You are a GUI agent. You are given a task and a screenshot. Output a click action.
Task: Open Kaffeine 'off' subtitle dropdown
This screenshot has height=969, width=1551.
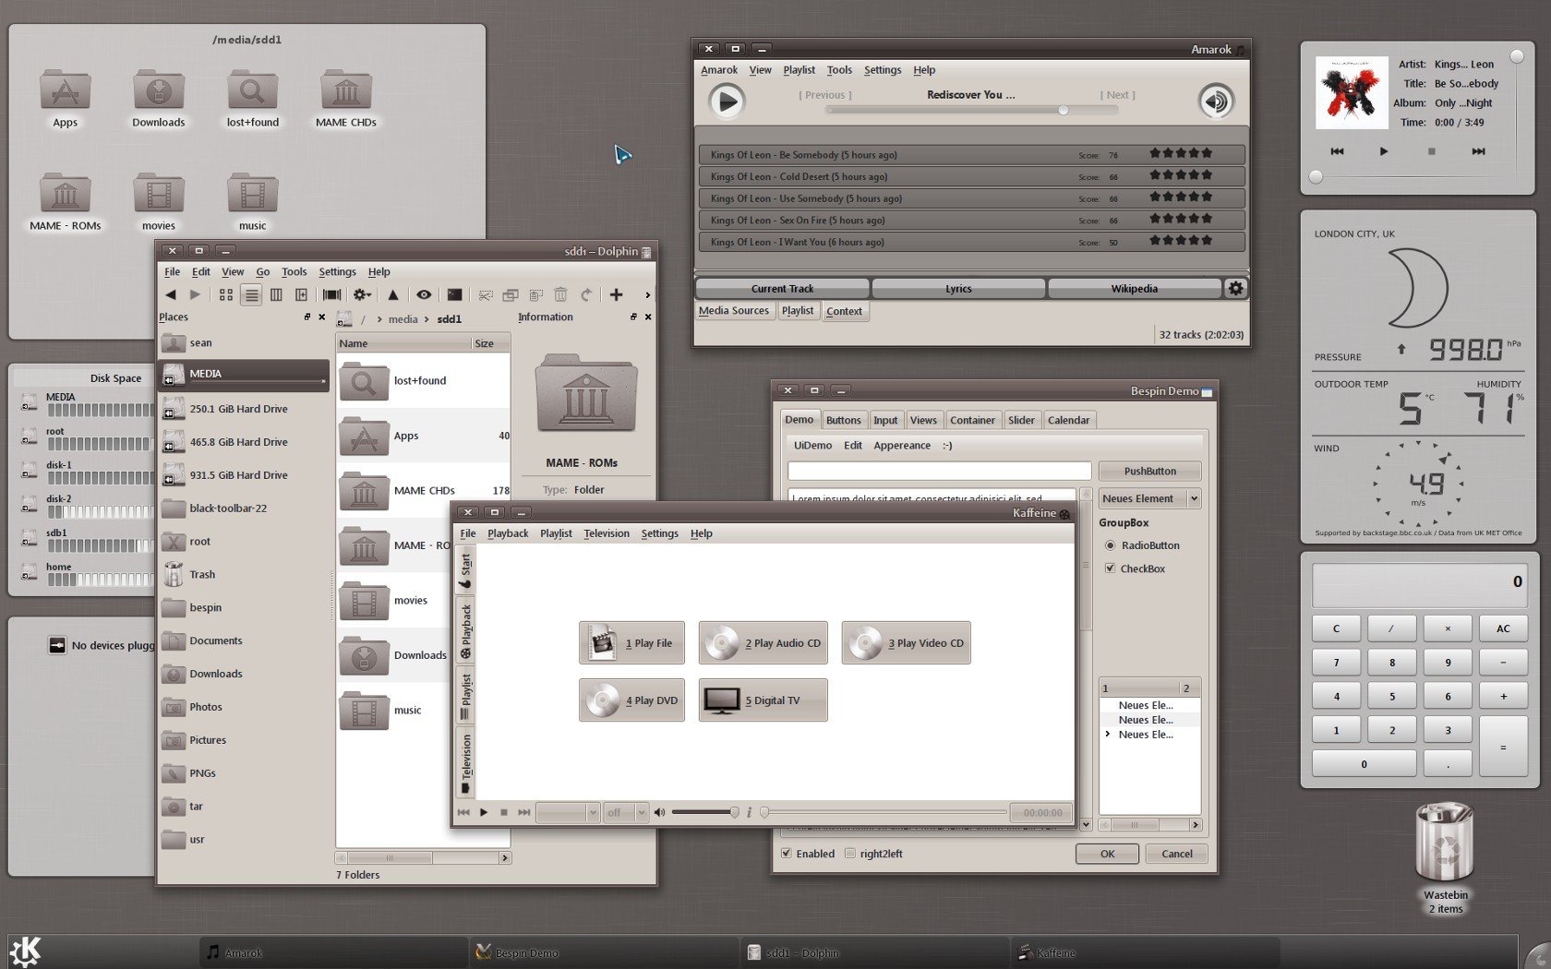pyautogui.click(x=626, y=812)
